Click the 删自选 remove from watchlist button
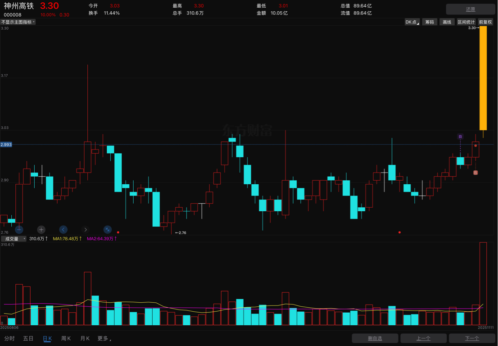 pos(375,338)
